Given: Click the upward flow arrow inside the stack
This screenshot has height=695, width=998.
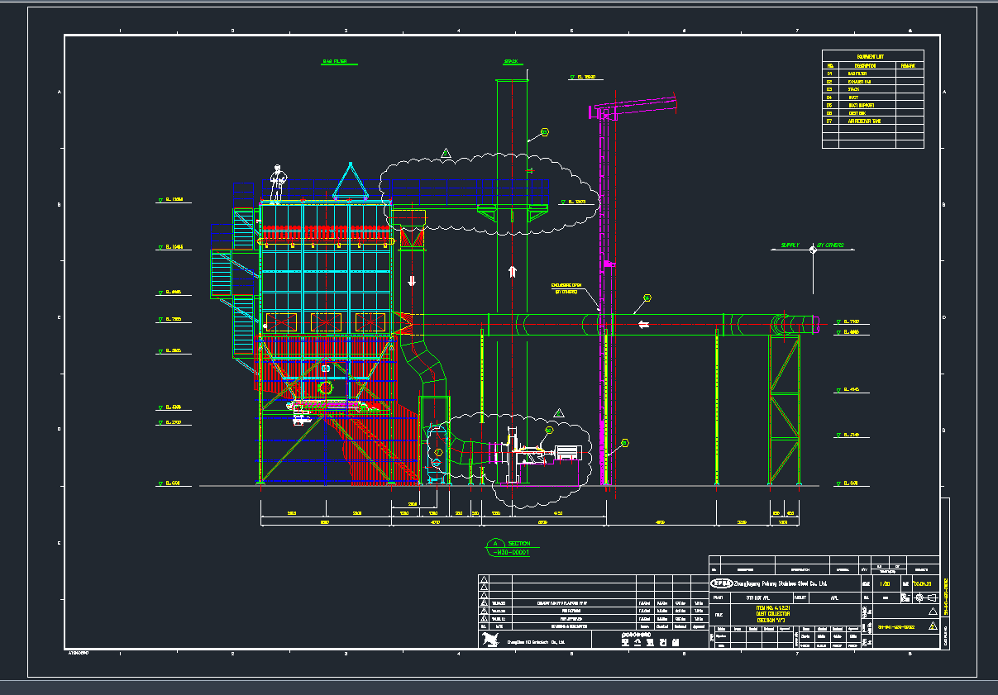Looking at the screenshot, I should (x=513, y=271).
